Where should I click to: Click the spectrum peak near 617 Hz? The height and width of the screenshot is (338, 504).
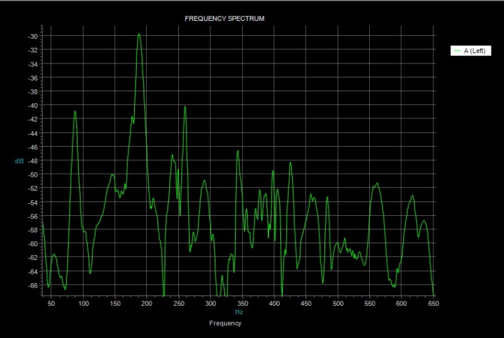(412, 196)
